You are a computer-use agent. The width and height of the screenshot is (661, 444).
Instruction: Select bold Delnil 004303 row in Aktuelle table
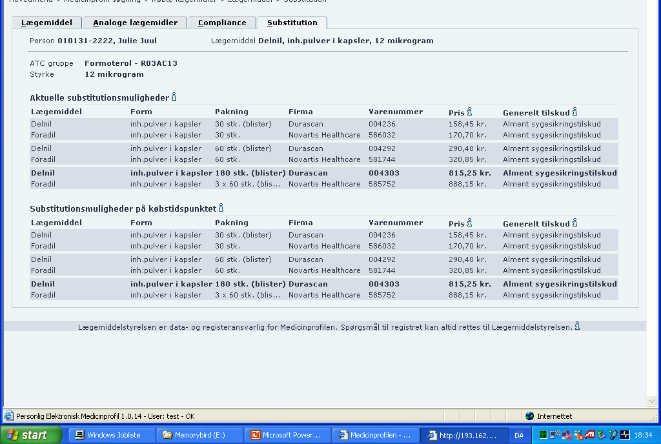point(324,173)
